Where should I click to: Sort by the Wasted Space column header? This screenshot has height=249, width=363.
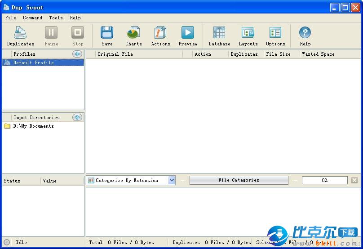(x=330, y=54)
